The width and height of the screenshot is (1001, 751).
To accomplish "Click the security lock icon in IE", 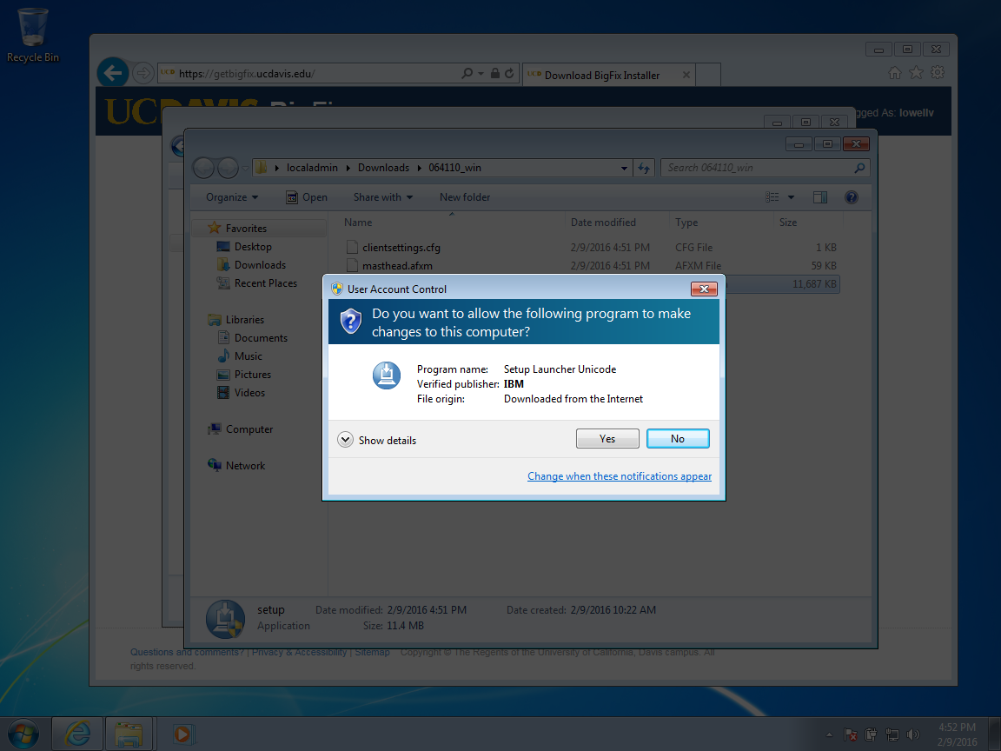I will pyautogui.click(x=494, y=73).
